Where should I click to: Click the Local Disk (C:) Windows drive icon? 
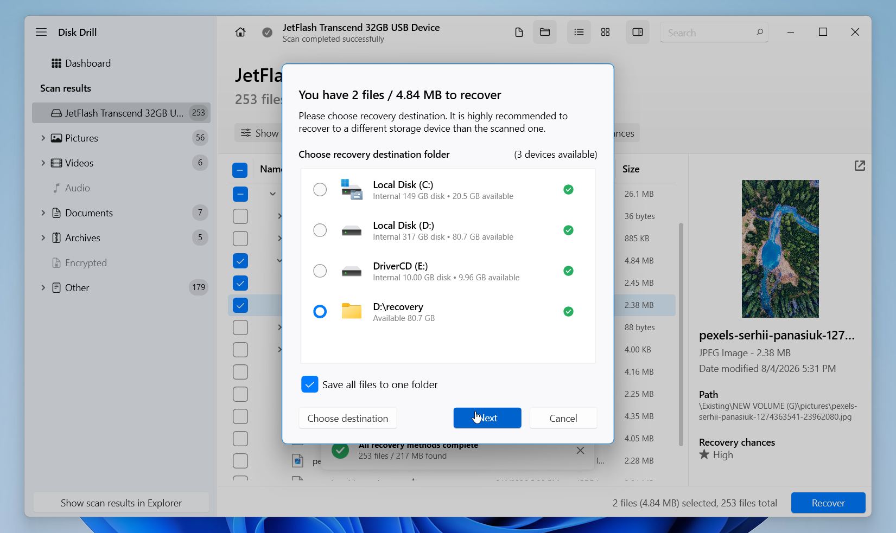[352, 190]
